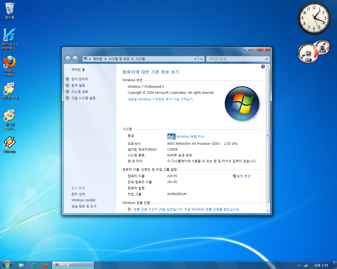Open Internet Explorer from the taskbar

(33, 265)
